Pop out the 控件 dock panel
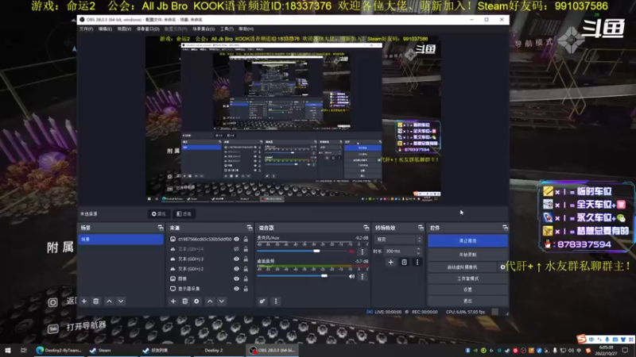The height and width of the screenshot is (357, 636). click(x=505, y=228)
